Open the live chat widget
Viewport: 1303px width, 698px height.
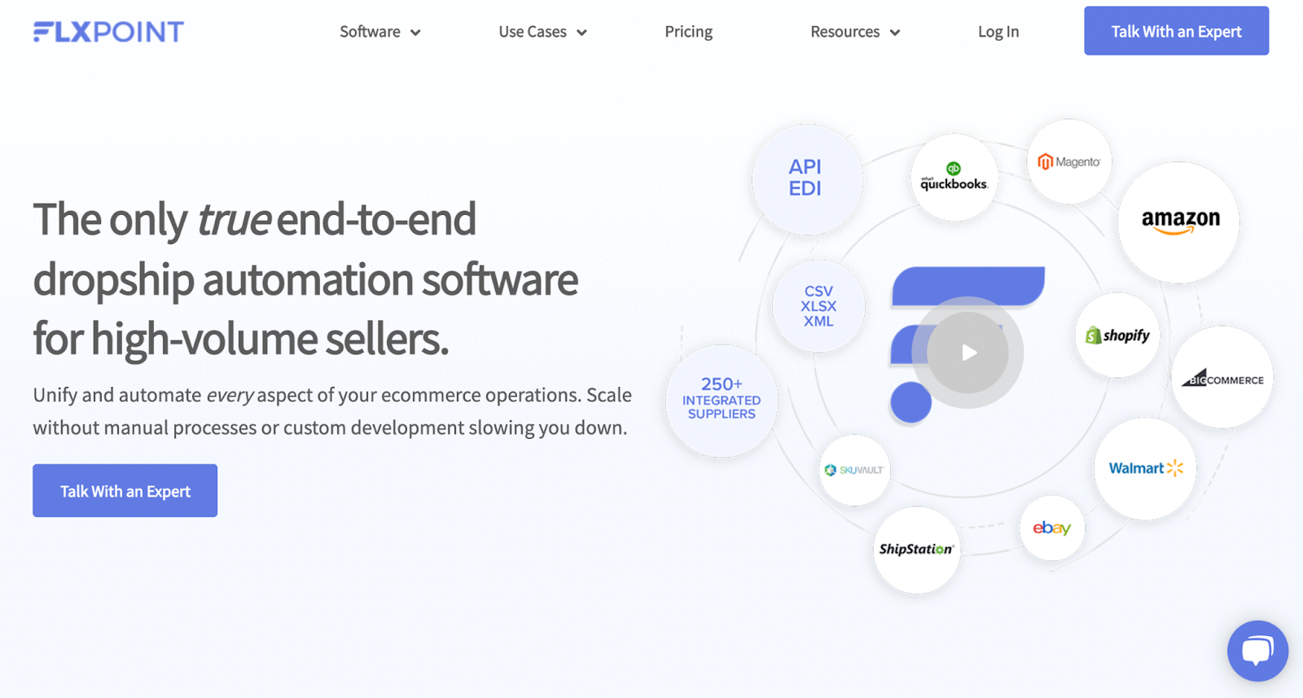[x=1257, y=651]
